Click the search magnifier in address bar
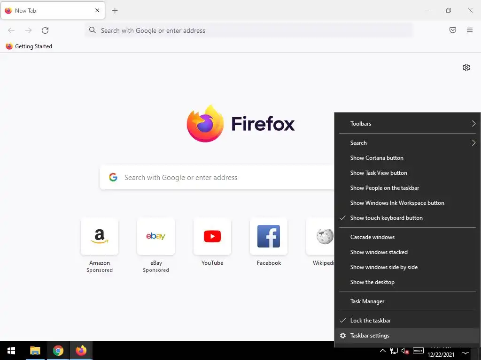The width and height of the screenshot is (481, 360). point(93,30)
